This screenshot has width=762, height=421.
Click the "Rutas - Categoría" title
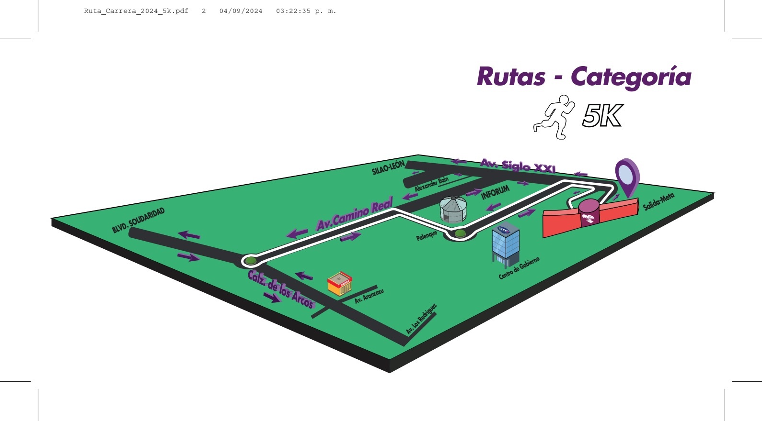pos(584,77)
